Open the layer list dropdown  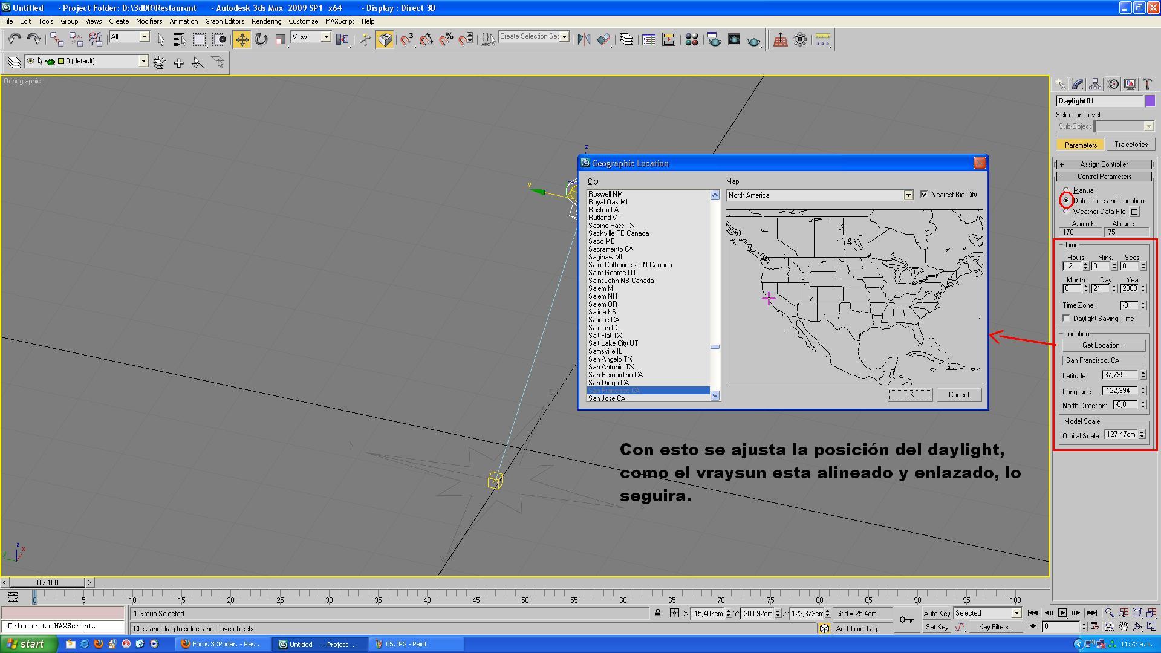click(143, 61)
